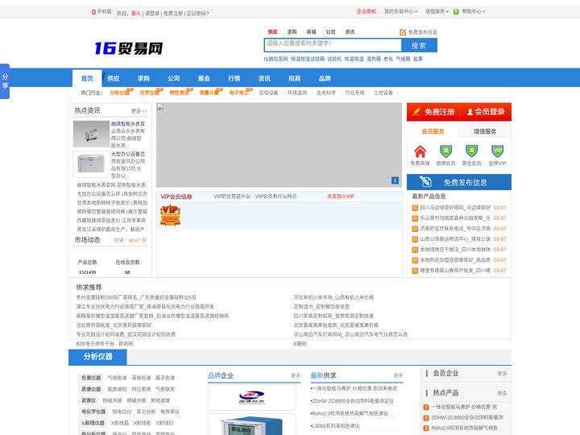This screenshot has height=435, width=580.
Task: Click the 光学仪器 hot industry link
Action: (150, 93)
